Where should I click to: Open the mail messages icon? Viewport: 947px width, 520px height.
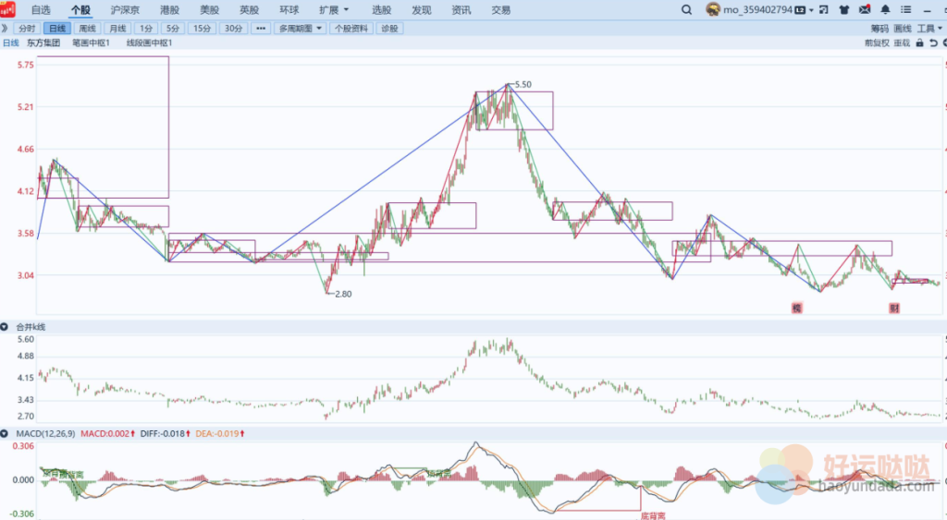pos(865,9)
